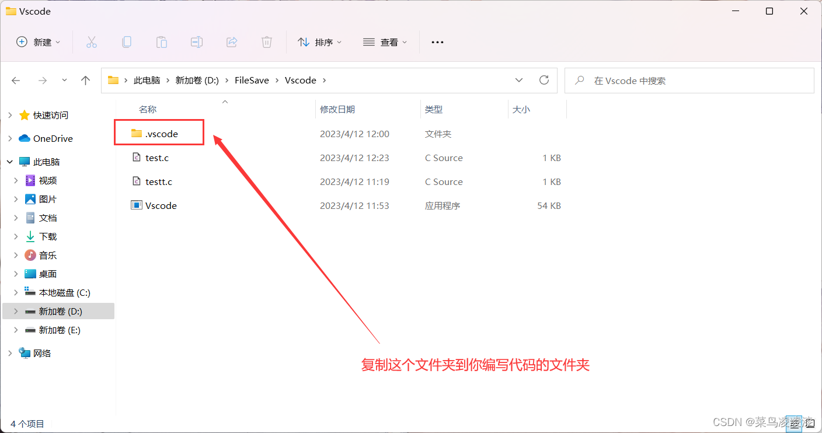Click the 2023/4/12 12:00 date cell
The image size is (822, 433).
click(x=354, y=134)
